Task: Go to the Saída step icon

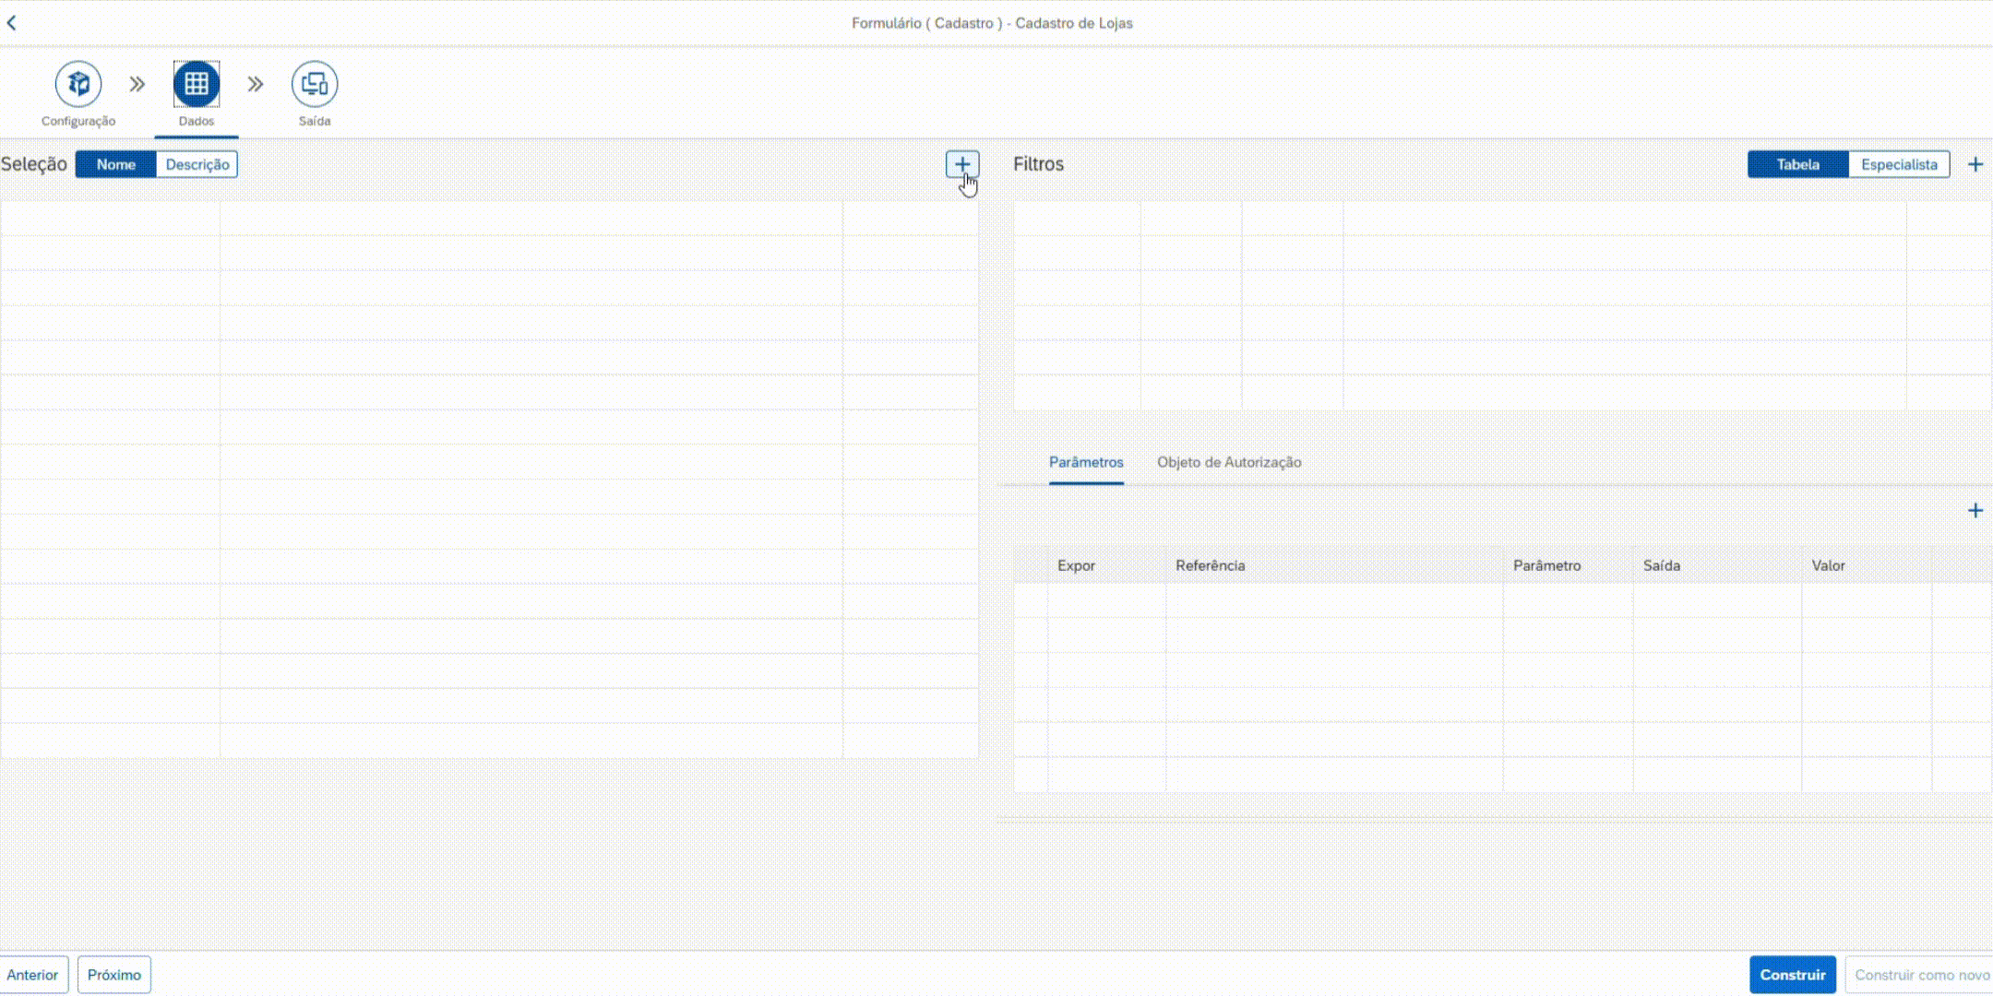Action: pos(315,84)
